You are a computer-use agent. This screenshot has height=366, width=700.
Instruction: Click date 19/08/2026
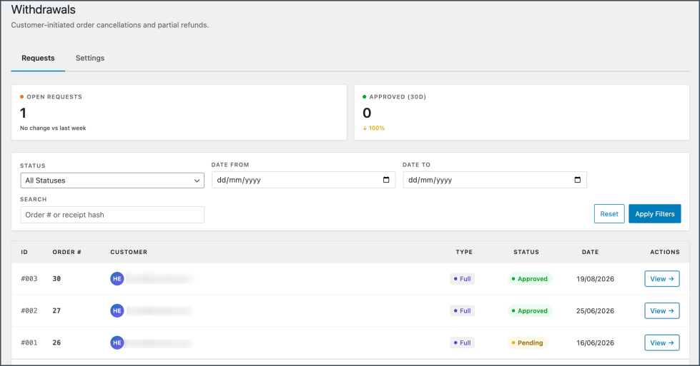coord(595,279)
